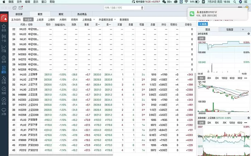Expand the 上期夜盘 dropdown
251x156 pixels.
(94, 19)
